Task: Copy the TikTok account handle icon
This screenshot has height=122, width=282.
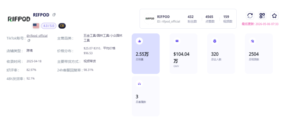Action: click(29, 41)
